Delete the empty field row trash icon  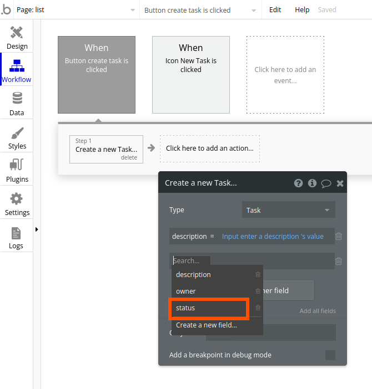tap(339, 261)
